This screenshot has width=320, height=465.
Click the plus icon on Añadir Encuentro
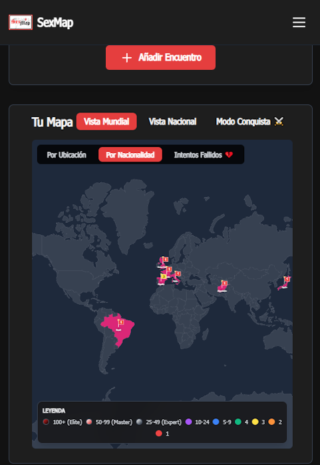[127, 57]
